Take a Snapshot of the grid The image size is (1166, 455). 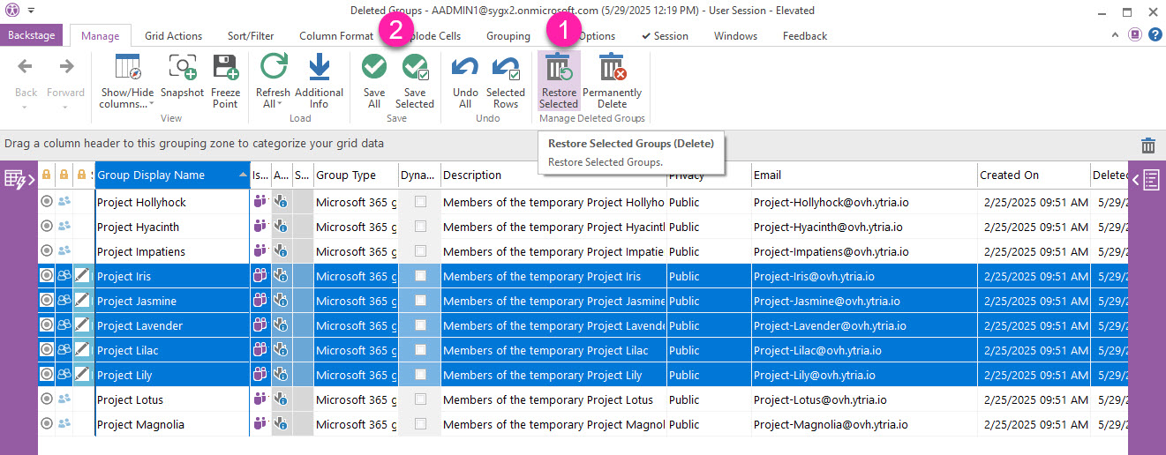click(183, 79)
